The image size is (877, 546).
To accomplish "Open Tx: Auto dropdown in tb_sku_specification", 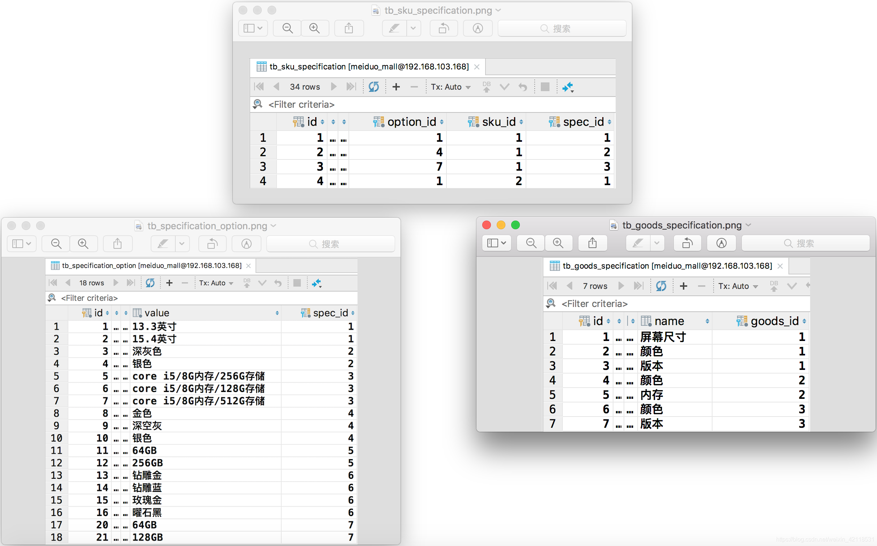I will click(x=450, y=87).
